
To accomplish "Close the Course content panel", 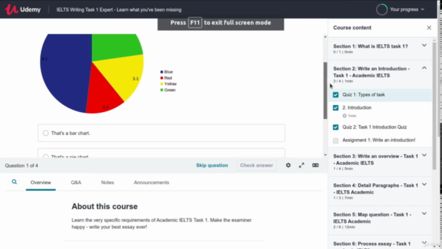I will point(429,28).
